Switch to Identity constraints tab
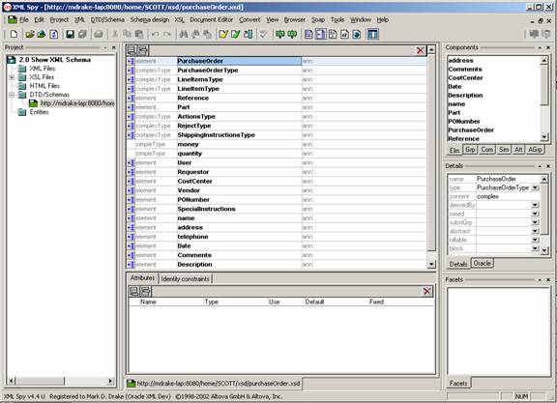557x403 pixels. point(185,279)
